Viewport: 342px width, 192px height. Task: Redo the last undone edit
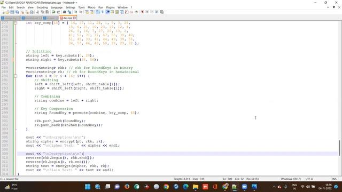(x=58, y=12)
